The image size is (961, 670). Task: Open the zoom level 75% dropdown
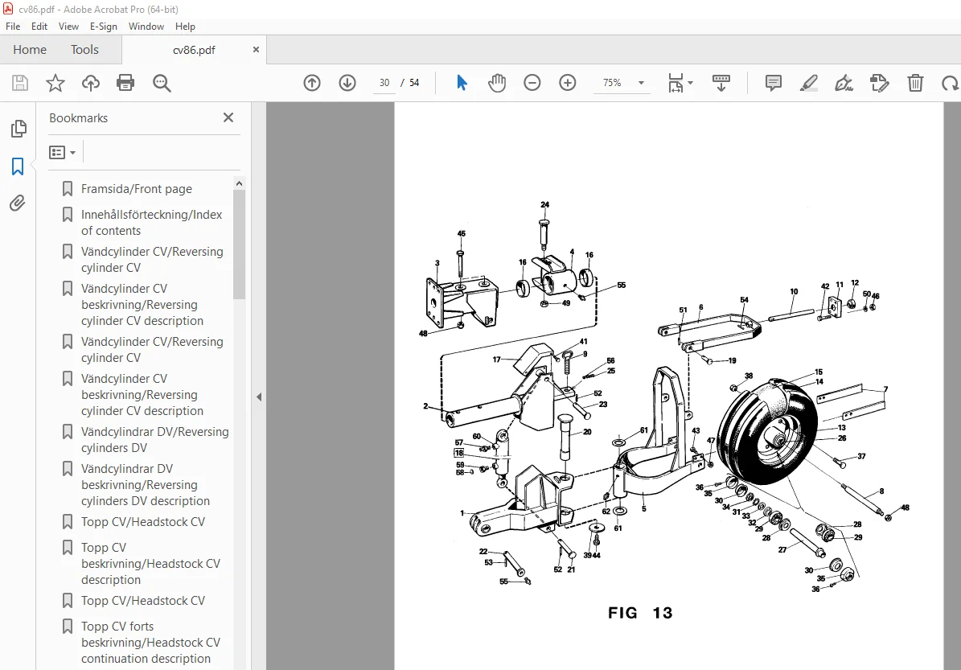click(622, 83)
